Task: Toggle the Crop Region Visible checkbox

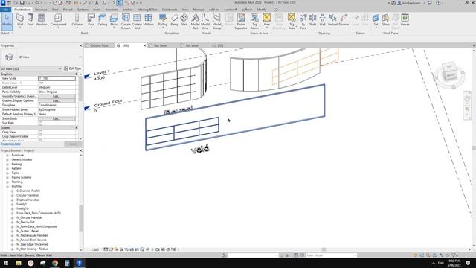Action: (x=40, y=137)
